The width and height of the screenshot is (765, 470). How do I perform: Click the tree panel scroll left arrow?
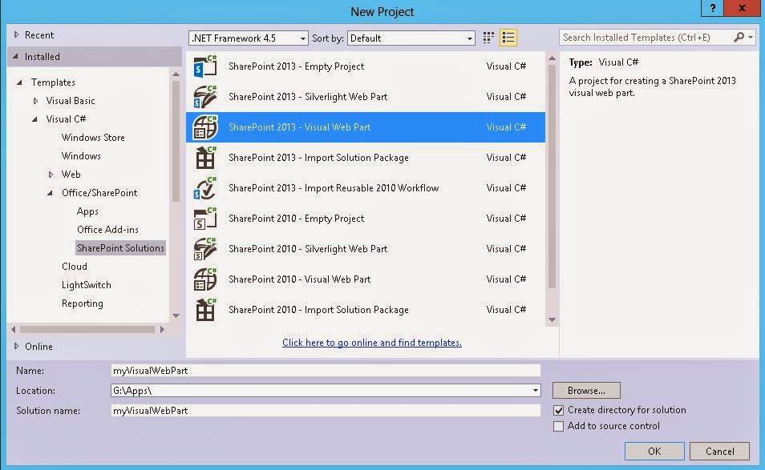coord(13,329)
